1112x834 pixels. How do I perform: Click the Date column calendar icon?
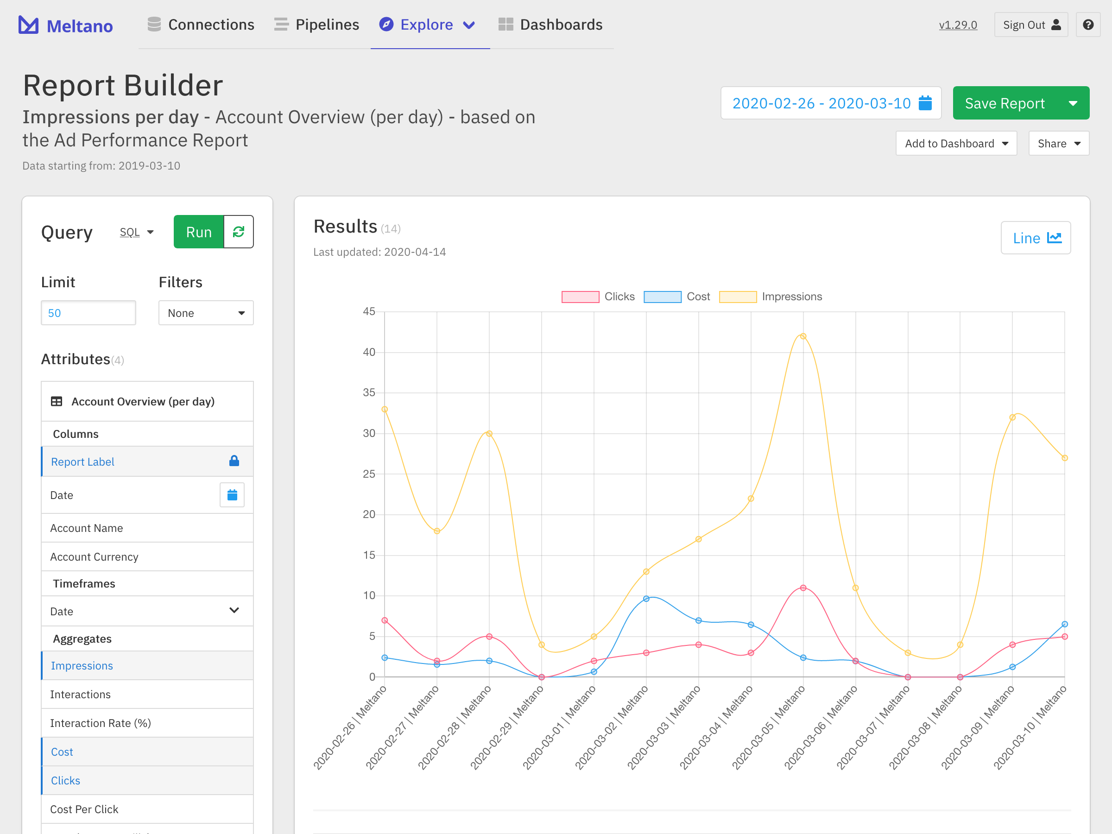point(232,495)
